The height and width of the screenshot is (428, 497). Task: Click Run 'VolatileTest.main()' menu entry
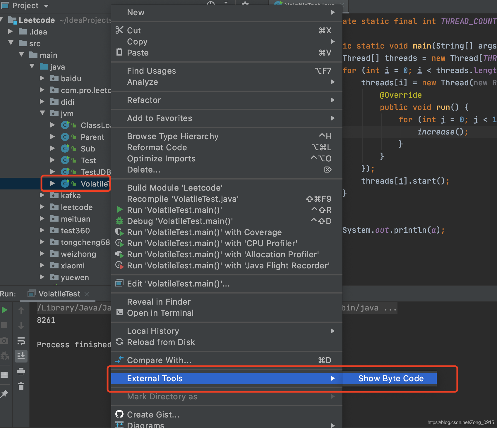(227, 210)
